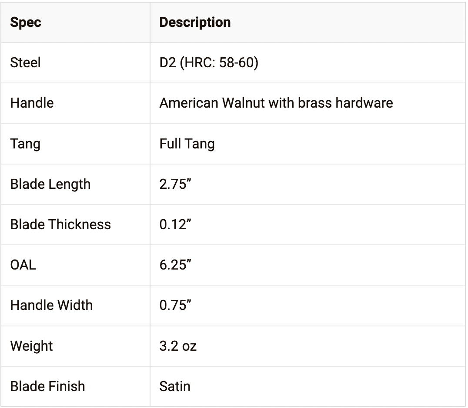Select the "Steel" spec cell

pyautogui.click(x=25, y=63)
